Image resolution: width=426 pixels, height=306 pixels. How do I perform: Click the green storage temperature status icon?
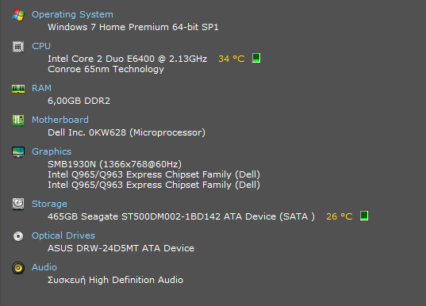point(364,216)
